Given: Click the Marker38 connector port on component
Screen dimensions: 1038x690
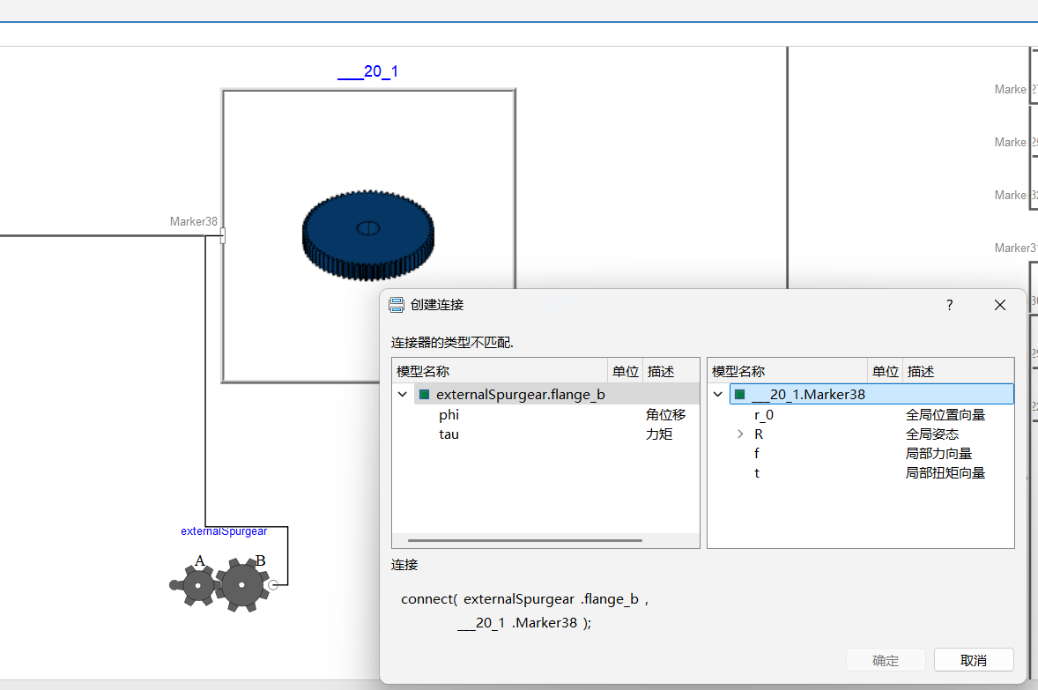Looking at the screenshot, I should click(223, 236).
